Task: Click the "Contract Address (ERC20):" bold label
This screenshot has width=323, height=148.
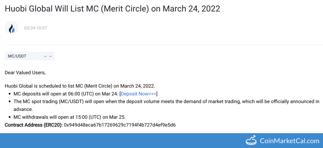Action: pos(34,125)
